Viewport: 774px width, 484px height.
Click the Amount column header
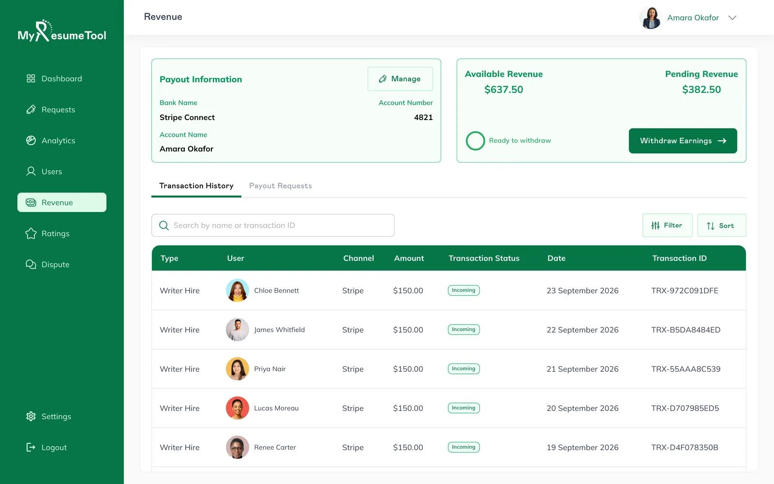[409, 258]
